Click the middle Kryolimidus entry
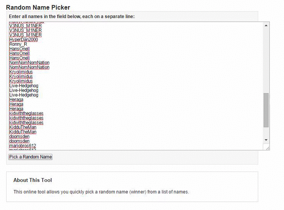 (x=21, y=77)
